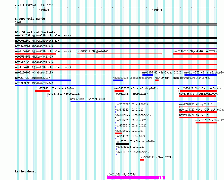Select nsv5619817 (Ebert2021) label
The width and height of the screenshot is (224, 180).
(x=131, y=94)
